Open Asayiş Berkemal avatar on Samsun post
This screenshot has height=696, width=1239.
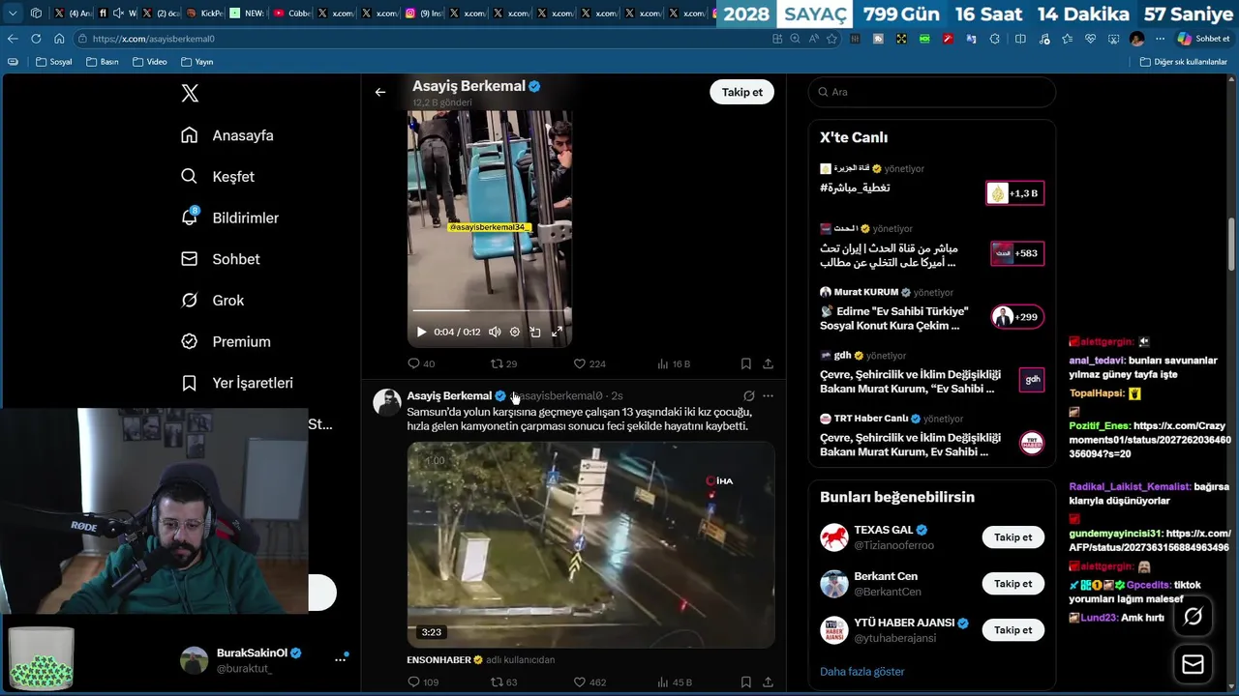[387, 402]
